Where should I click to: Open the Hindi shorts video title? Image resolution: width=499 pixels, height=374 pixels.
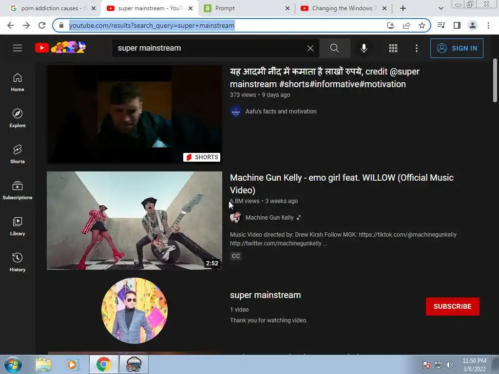coord(325,77)
